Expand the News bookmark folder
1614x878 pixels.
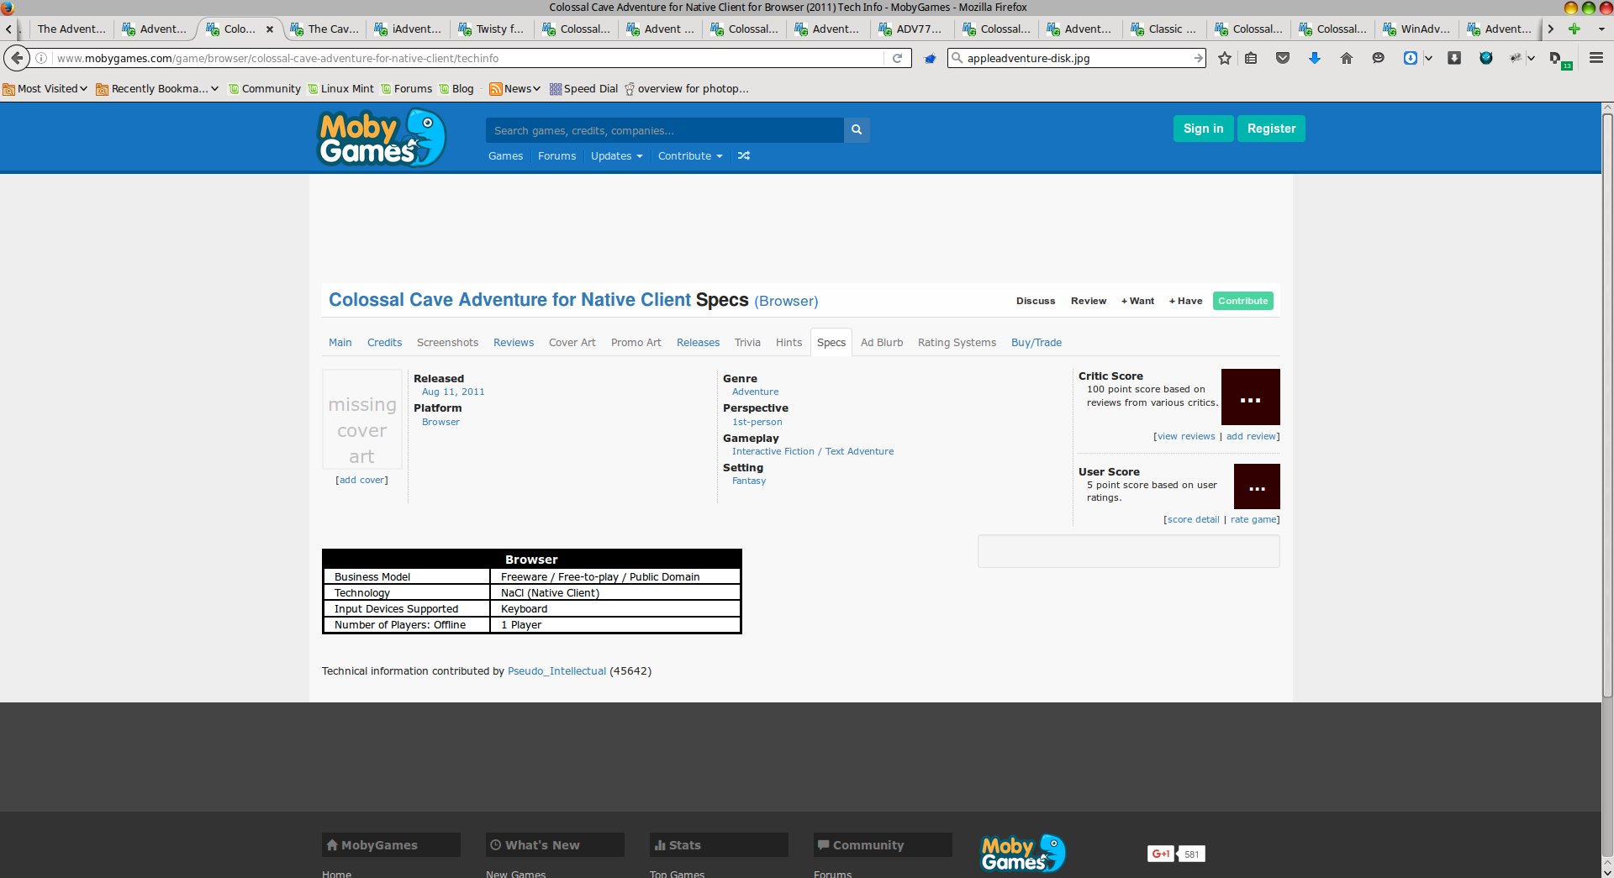515,88
